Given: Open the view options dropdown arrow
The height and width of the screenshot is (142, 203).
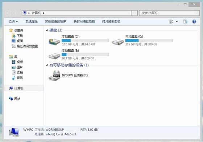Looking at the screenshot, I should [177, 21].
